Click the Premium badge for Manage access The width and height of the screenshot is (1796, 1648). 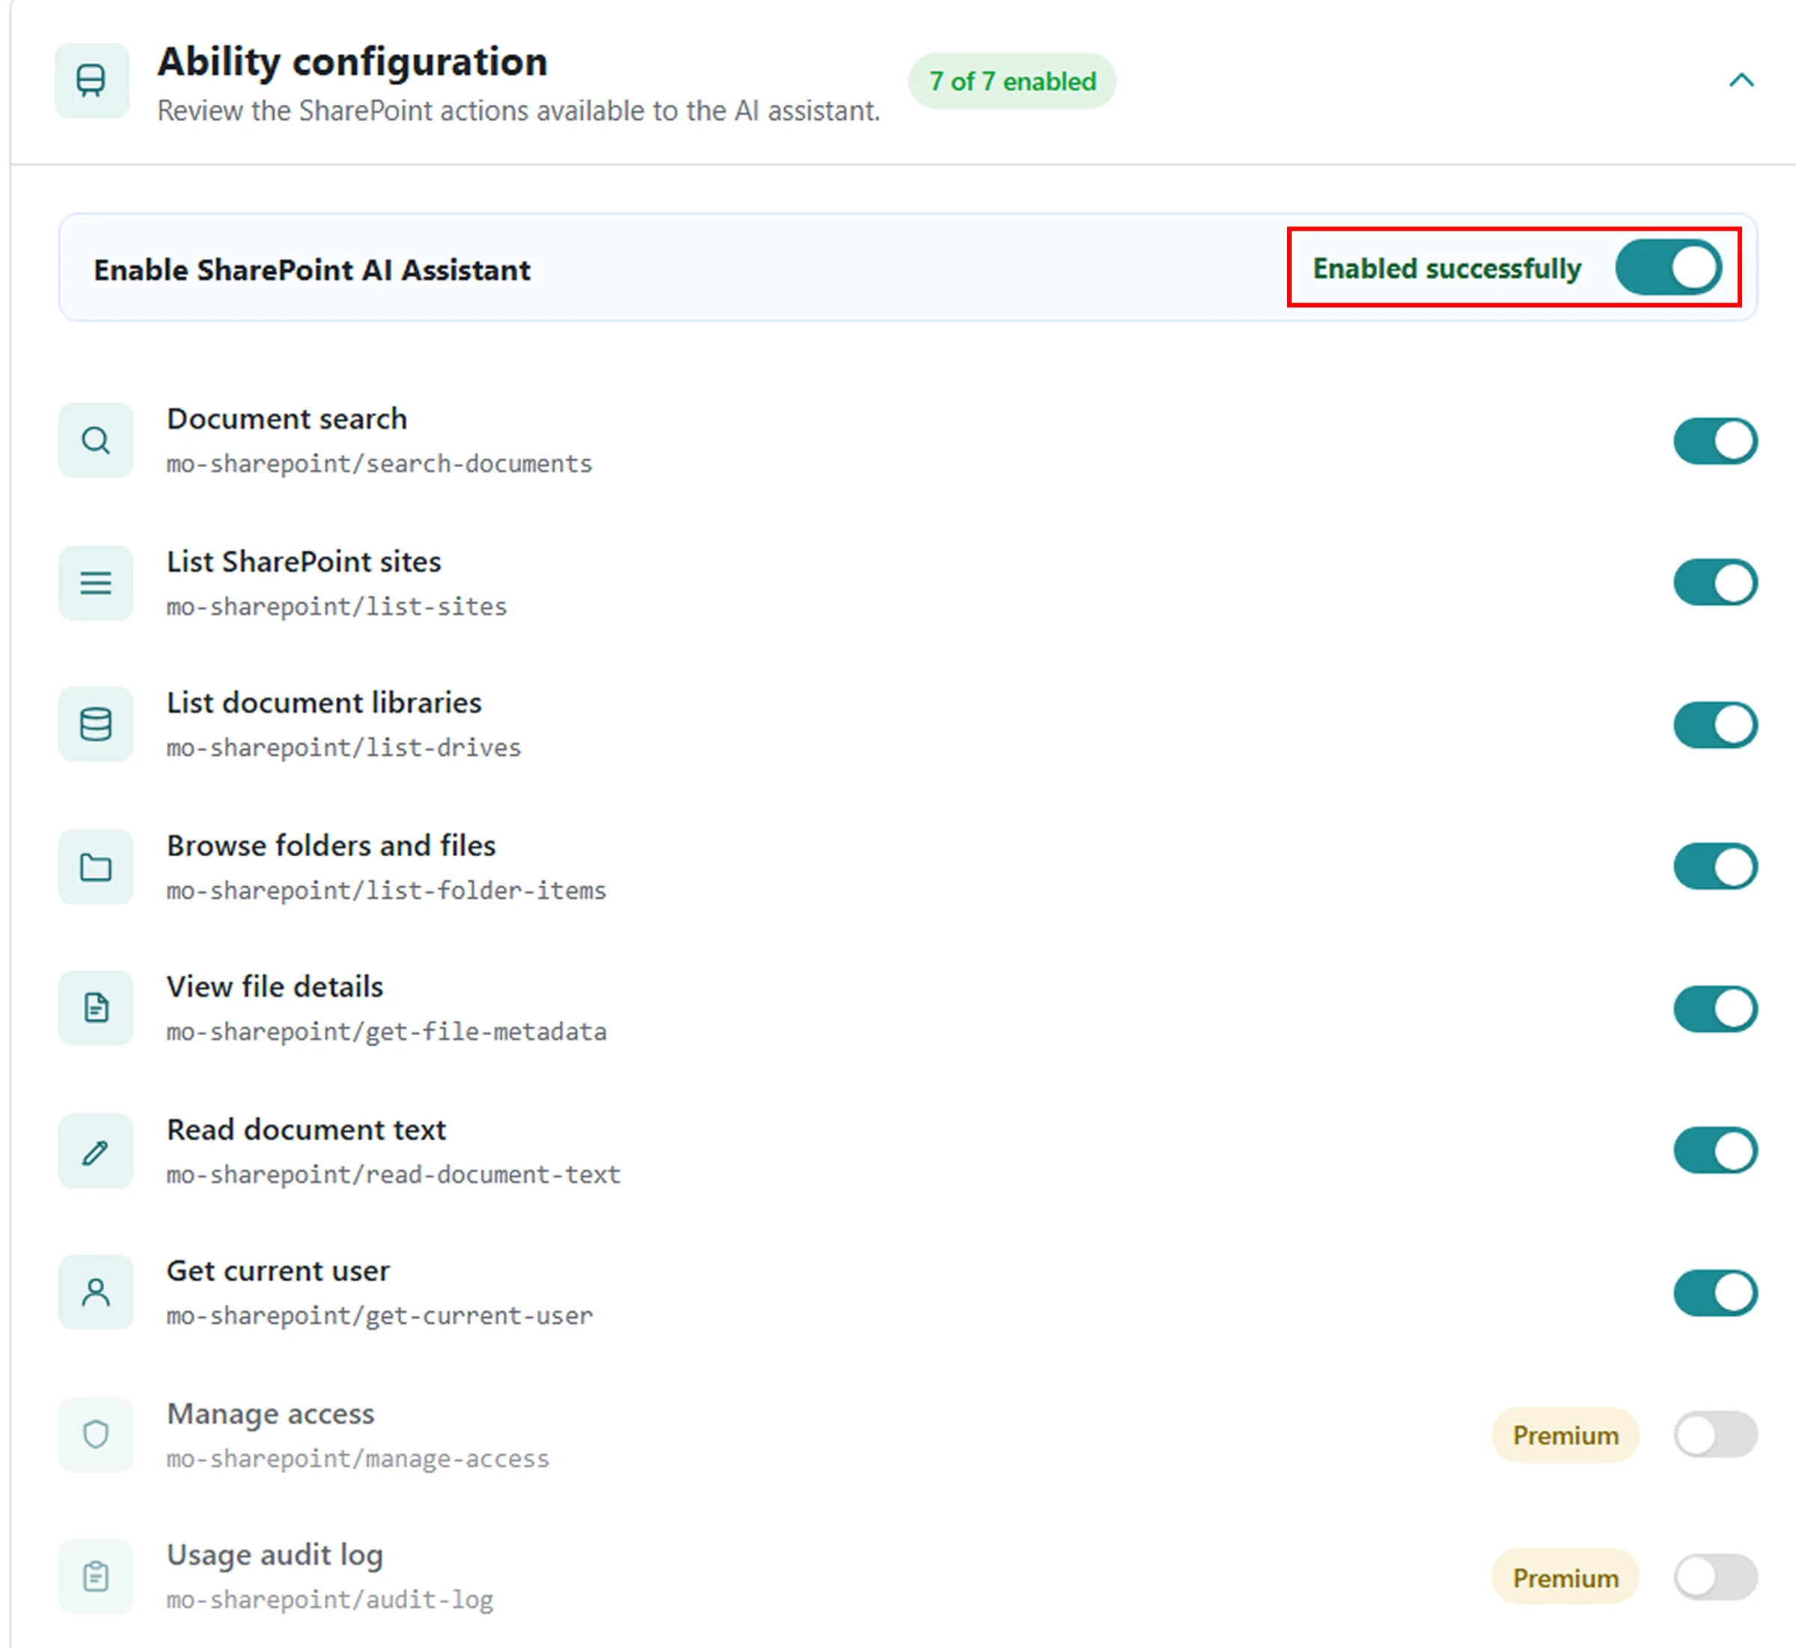click(1565, 1435)
